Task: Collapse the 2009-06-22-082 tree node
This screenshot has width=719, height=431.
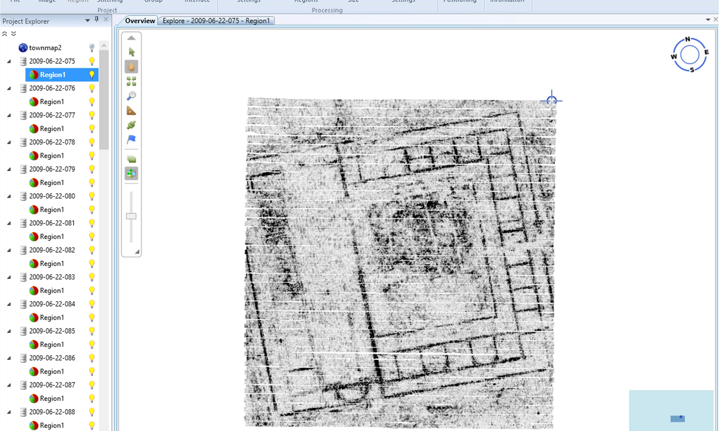Action: [9, 250]
